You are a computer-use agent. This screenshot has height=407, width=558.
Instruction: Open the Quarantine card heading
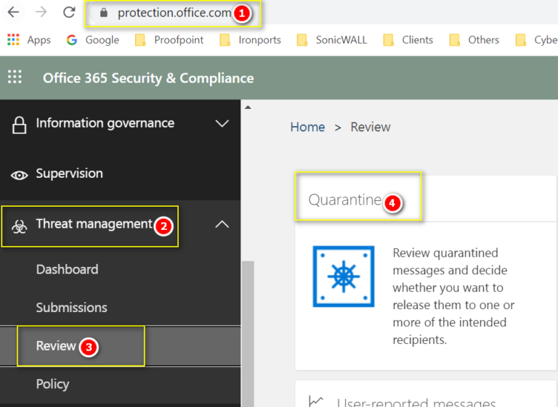tap(344, 200)
